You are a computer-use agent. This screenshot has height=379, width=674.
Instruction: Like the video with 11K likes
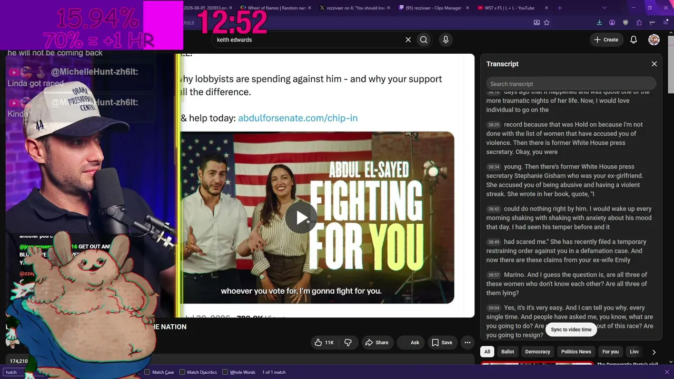pos(324,343)
